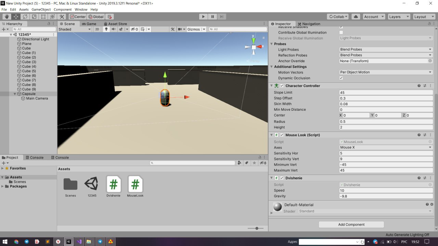Screen dimensions: 438x246
Task: Expand the Packages folder in Project
Action: [3, 186]
